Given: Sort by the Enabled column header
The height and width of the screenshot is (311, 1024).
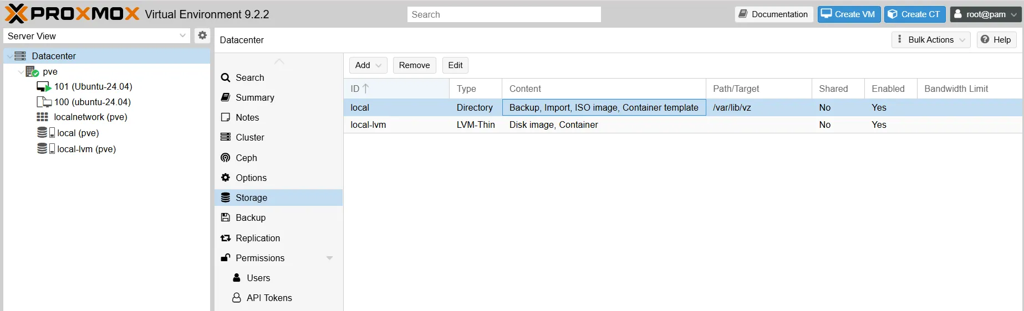Looking at the screenshot, I should pyautogui.click(x=890, y=89).
